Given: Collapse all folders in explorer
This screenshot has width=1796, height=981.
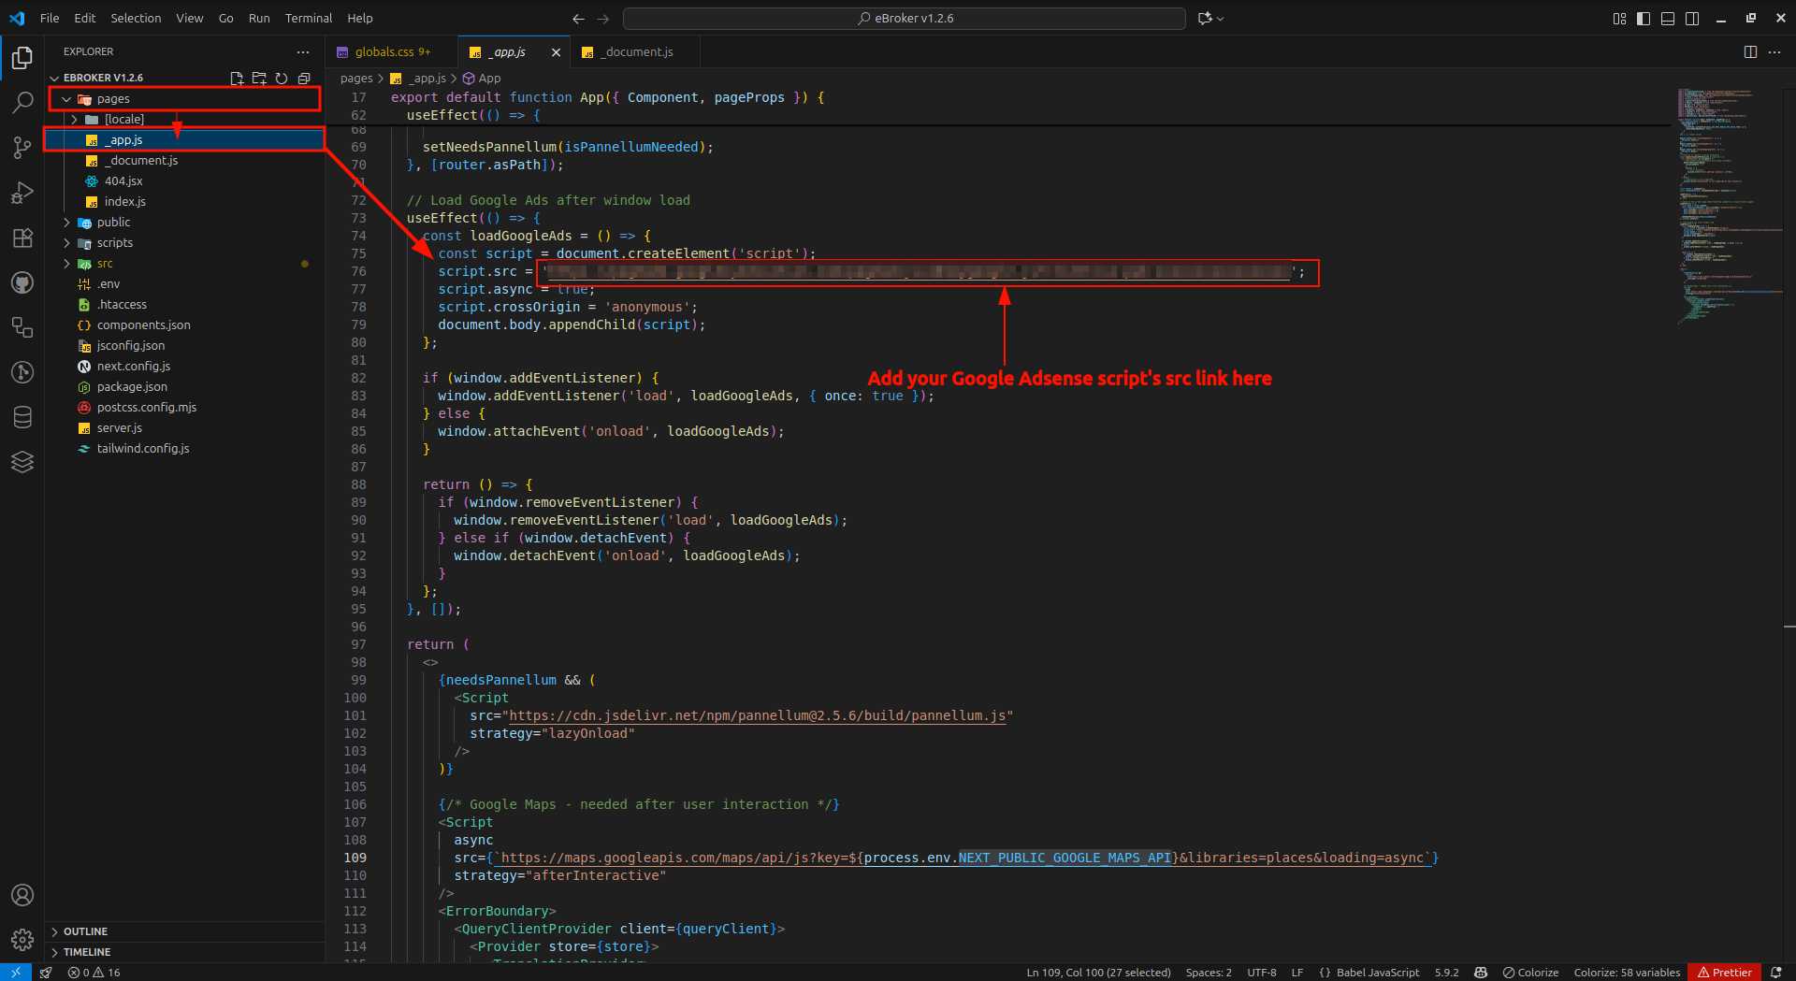Looking at the screenshot, I should 304,79.
